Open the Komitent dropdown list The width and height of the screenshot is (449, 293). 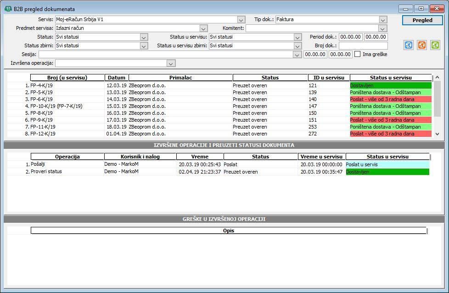pos(383,28)
